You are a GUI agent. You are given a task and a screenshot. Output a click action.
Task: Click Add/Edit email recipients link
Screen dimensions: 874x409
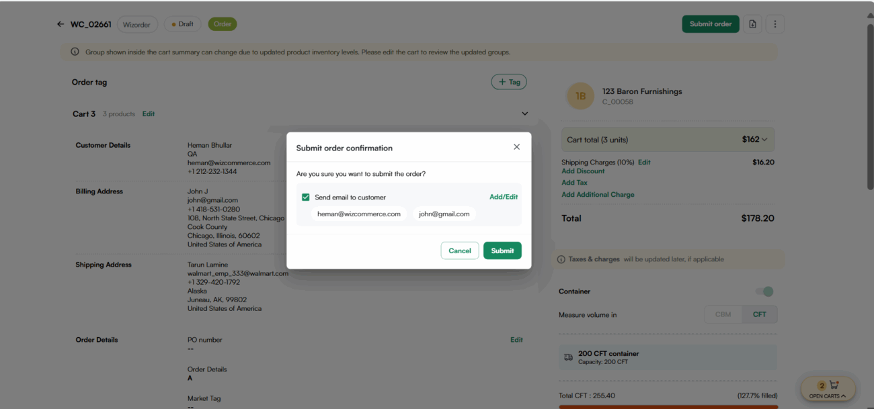point(504,197)
